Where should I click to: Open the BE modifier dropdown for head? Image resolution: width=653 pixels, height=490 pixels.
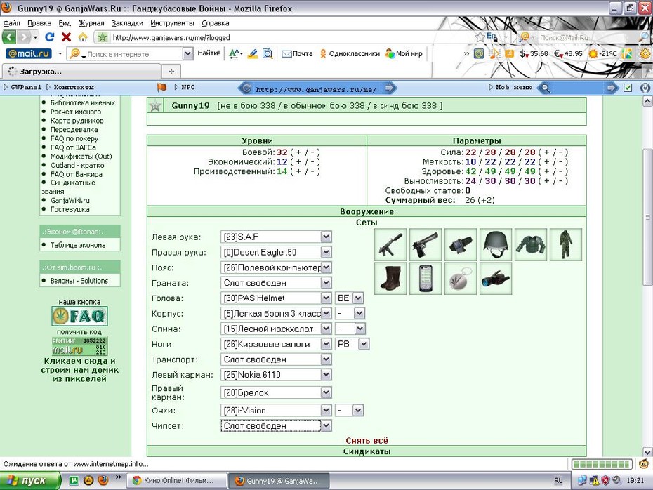349,298
